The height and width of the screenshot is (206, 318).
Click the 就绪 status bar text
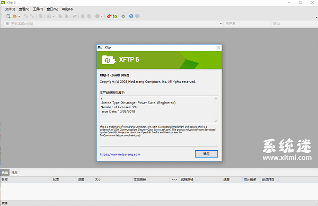[x=5, y=203]
